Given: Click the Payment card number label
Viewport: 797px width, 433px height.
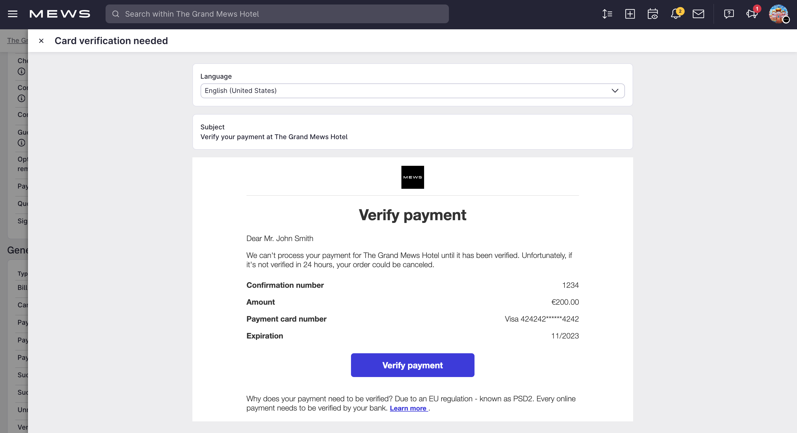Looking at the screenshot, I should tap(286, 319).
